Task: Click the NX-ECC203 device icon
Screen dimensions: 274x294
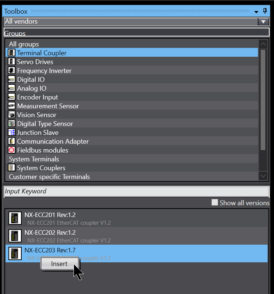Action: (15, 253)
